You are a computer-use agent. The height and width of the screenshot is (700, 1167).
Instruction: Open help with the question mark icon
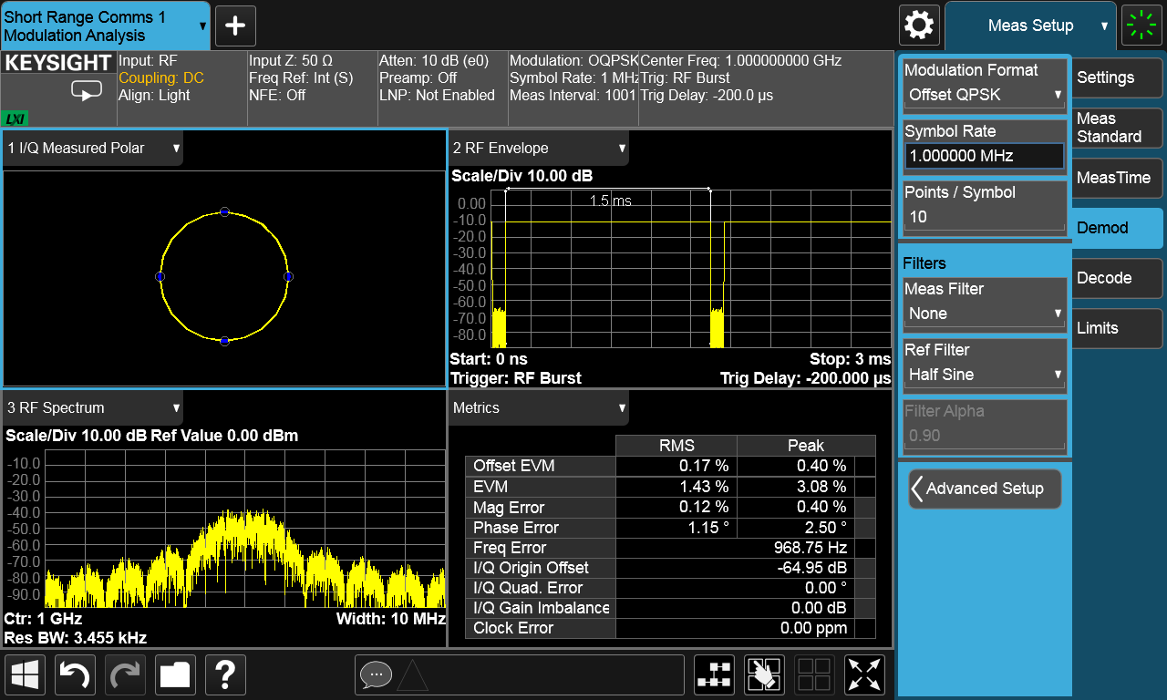225,674
